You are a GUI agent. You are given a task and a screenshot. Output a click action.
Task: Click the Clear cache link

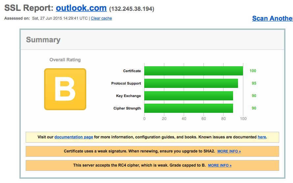101,18
